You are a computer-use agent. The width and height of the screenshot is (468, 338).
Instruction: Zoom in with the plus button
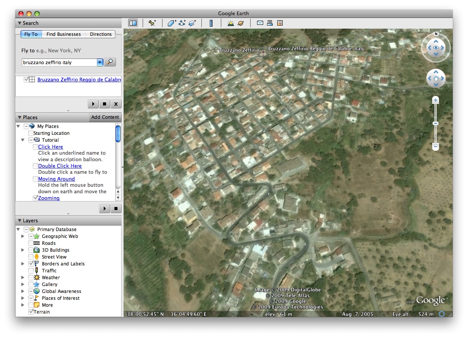pyautogui.click(x=436, y=100)
